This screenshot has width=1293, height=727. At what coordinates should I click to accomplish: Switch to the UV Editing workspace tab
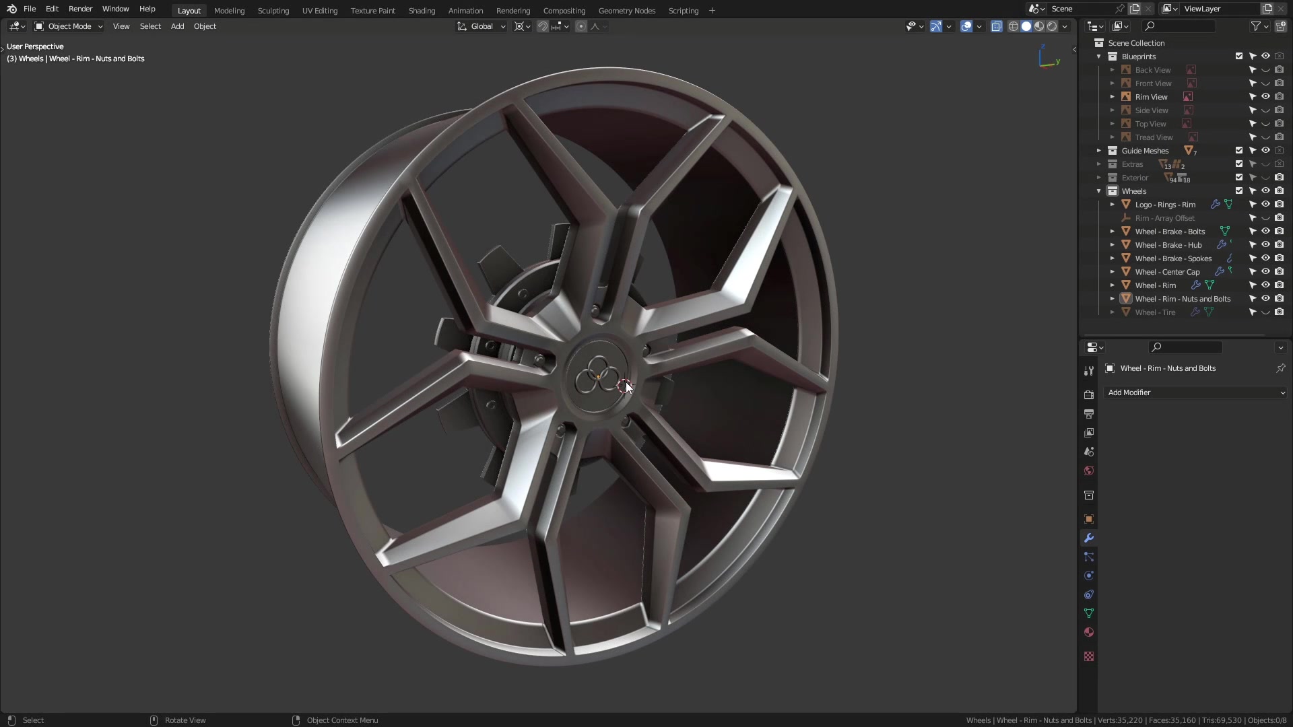coord(320,11)
